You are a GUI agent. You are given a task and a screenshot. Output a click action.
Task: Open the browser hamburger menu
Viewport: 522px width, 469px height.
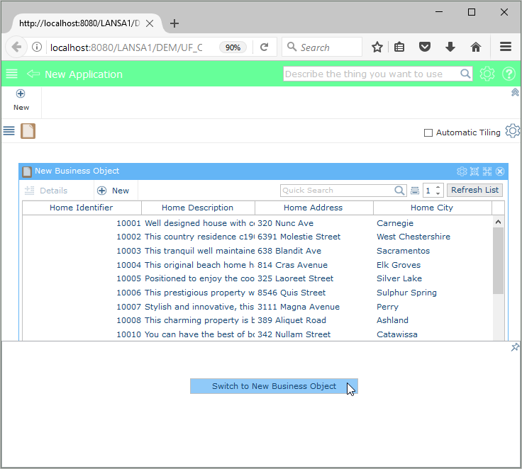[x=506, y=47]
